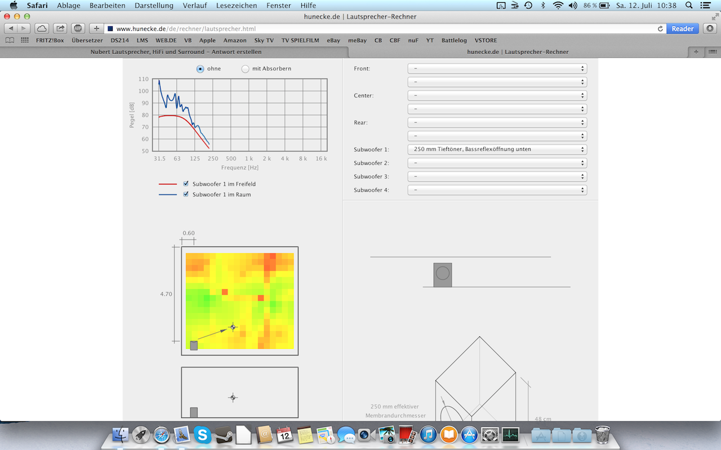721x450 pixels.
Task: Open the Share menu in the toolbar
Action: (60, 28)
